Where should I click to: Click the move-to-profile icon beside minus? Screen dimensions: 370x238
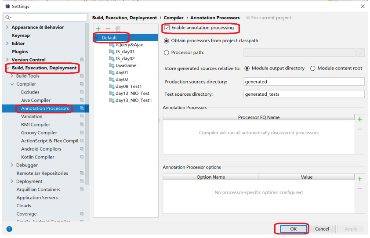[x=118, y=29]
